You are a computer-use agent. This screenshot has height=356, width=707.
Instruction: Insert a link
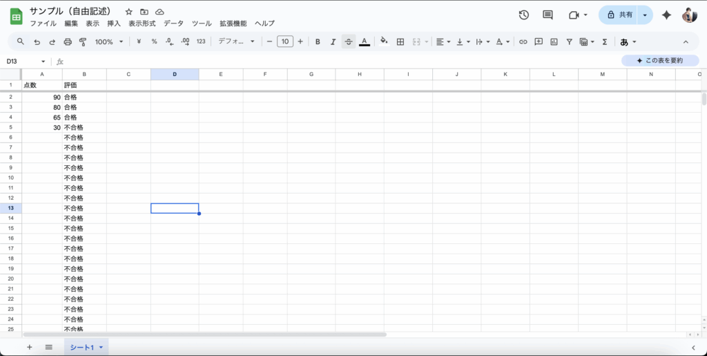[x=523, y=41]
